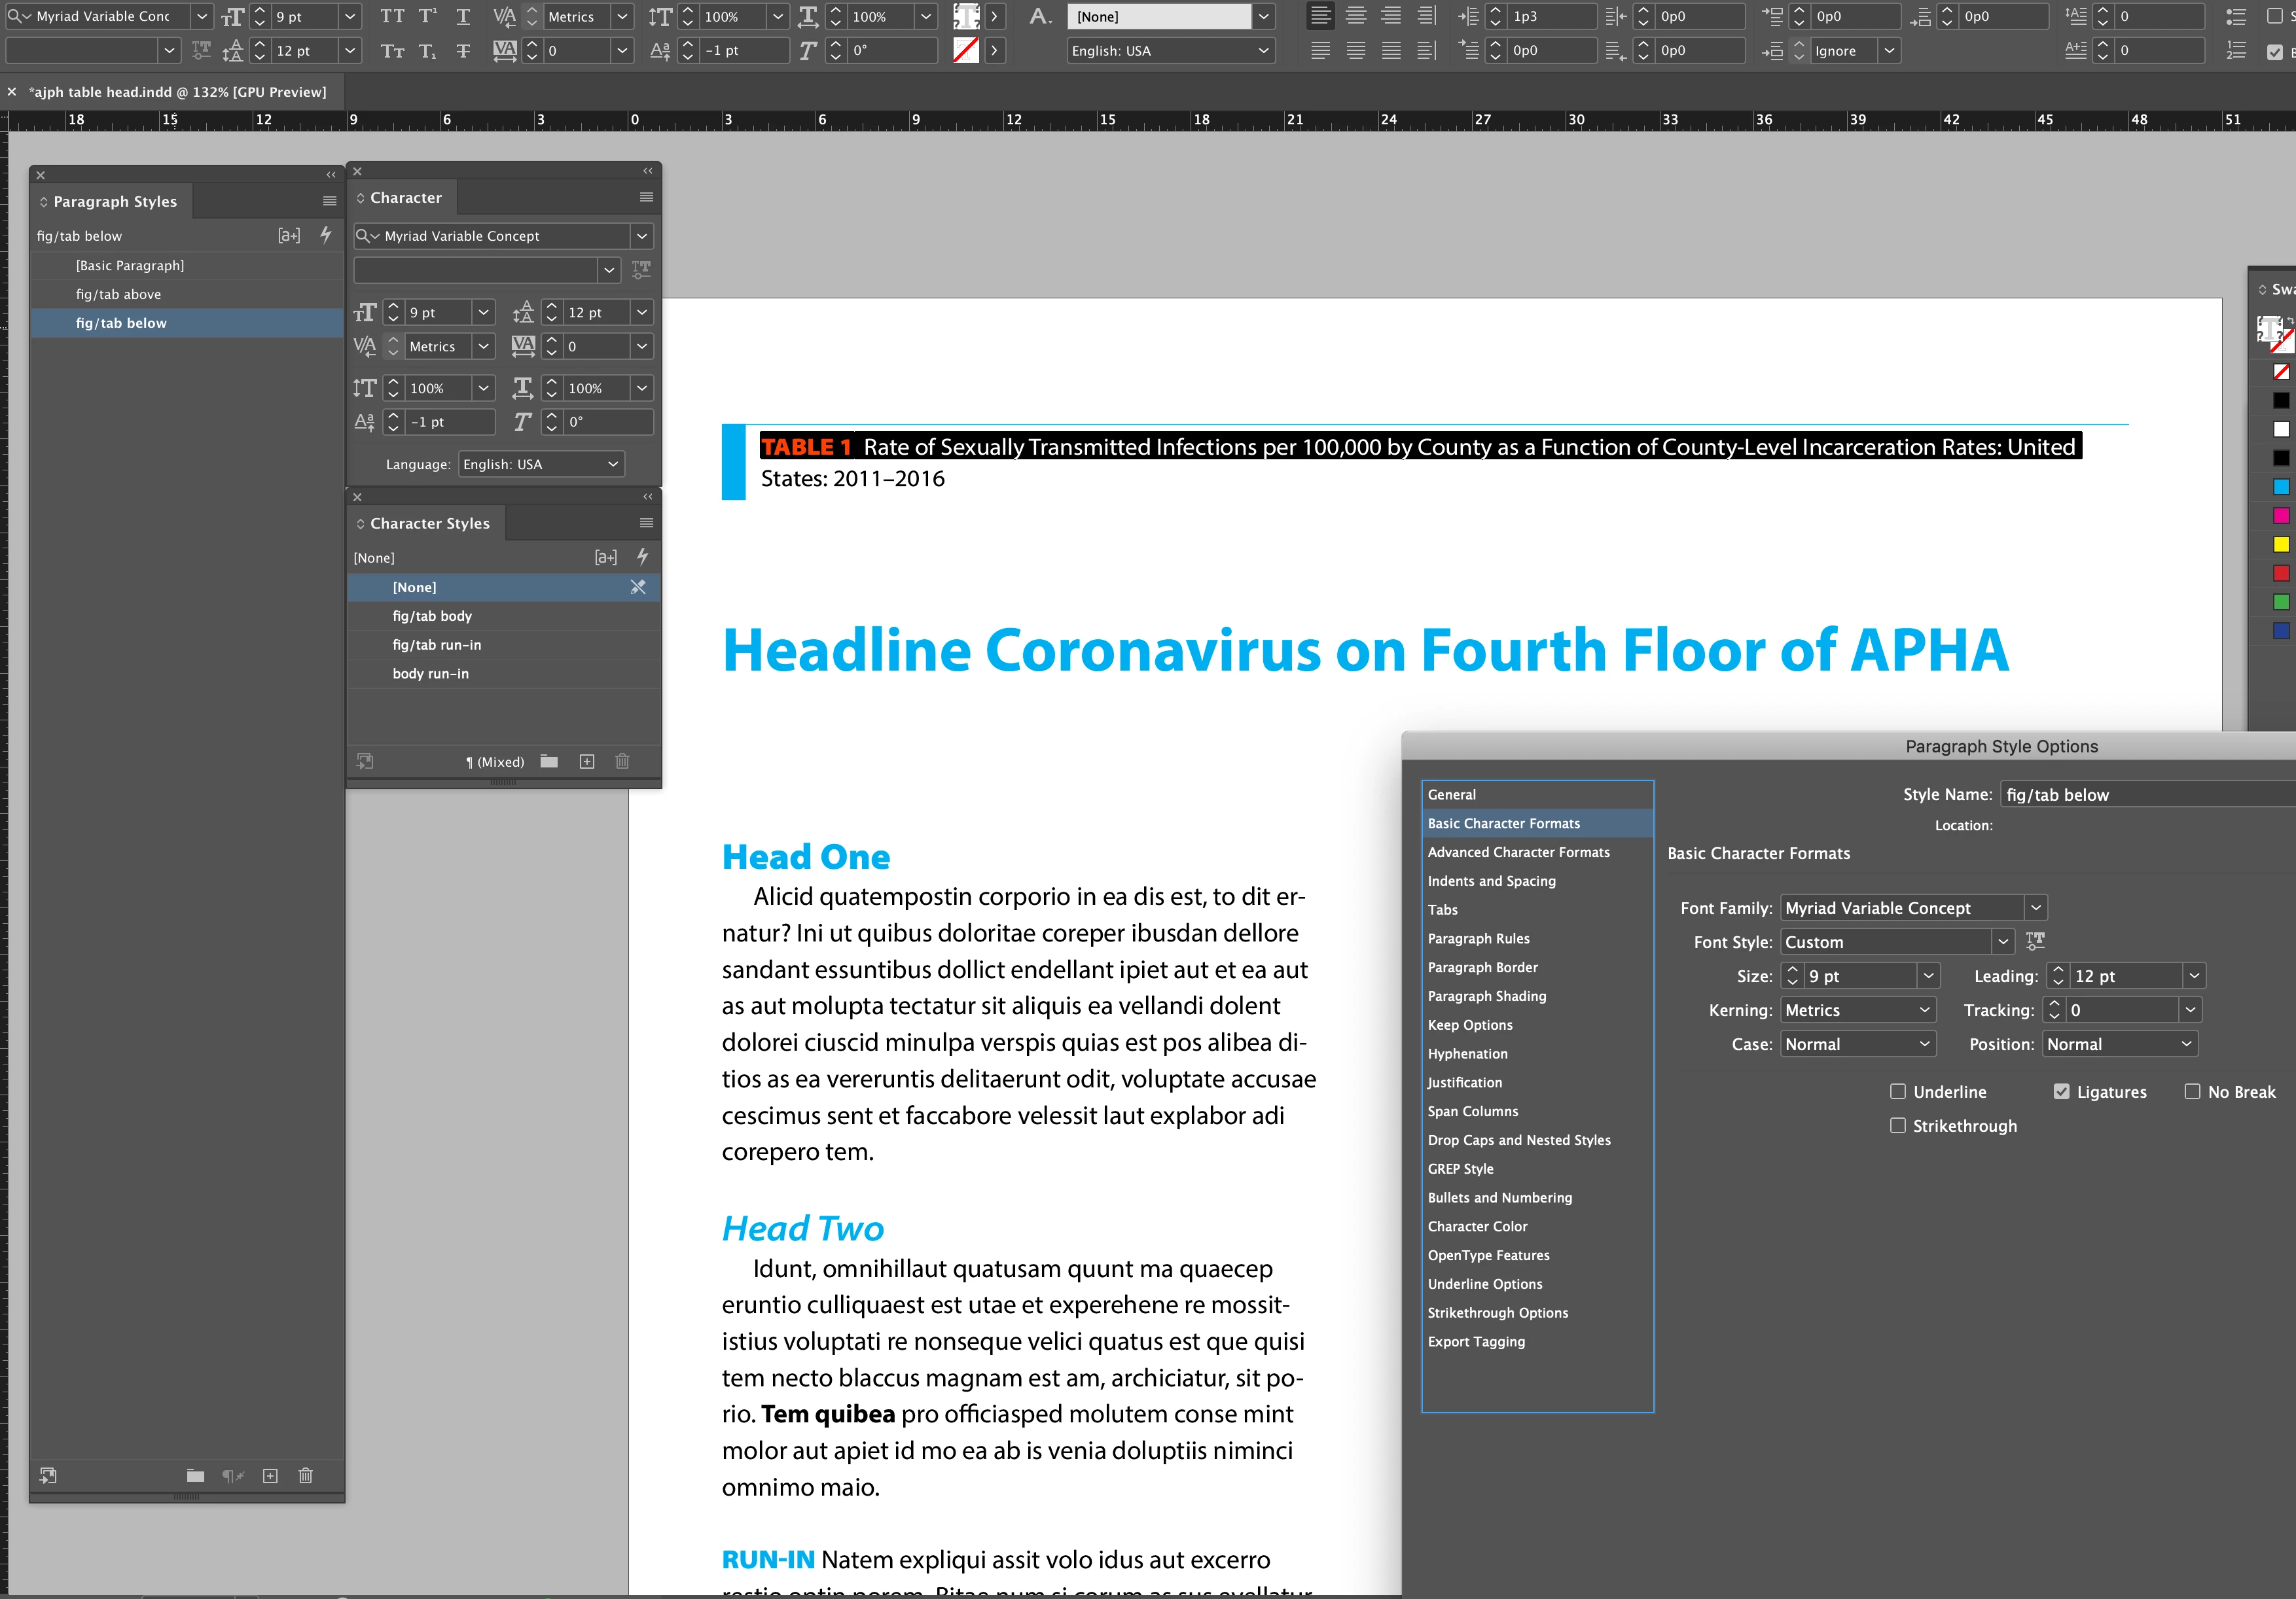The width and height of the screenshot is (2296, 1599).
Task: Click the bulleted list icon
Action: tap(2237, 16)
